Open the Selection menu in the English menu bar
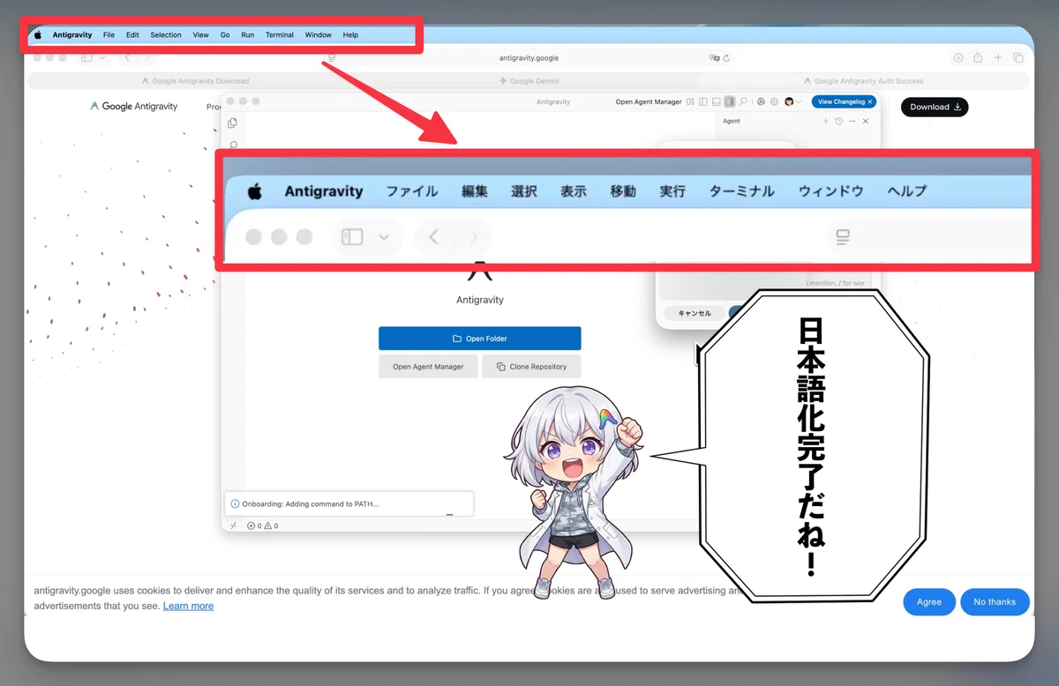This screenshot has width=1059, height=686. point(166,35)
